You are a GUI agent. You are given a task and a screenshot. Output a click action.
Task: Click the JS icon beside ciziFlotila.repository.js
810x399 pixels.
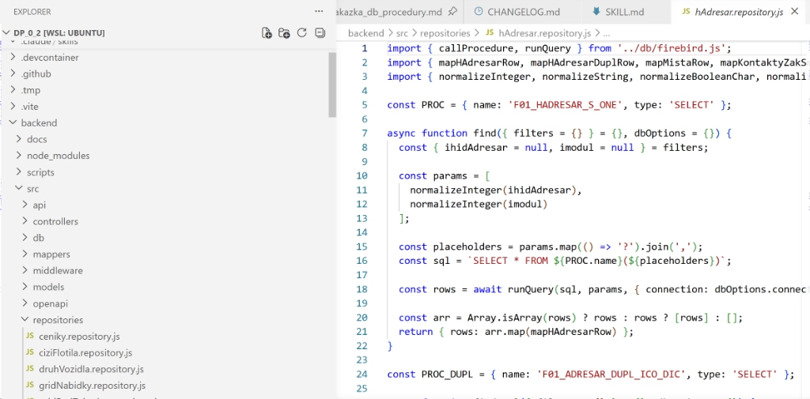point(30,353)
